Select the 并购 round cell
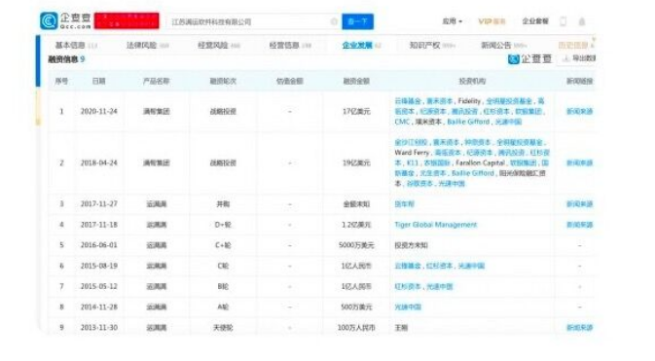The height and width of the screenshot is (361, 655). tap(223, 204)
